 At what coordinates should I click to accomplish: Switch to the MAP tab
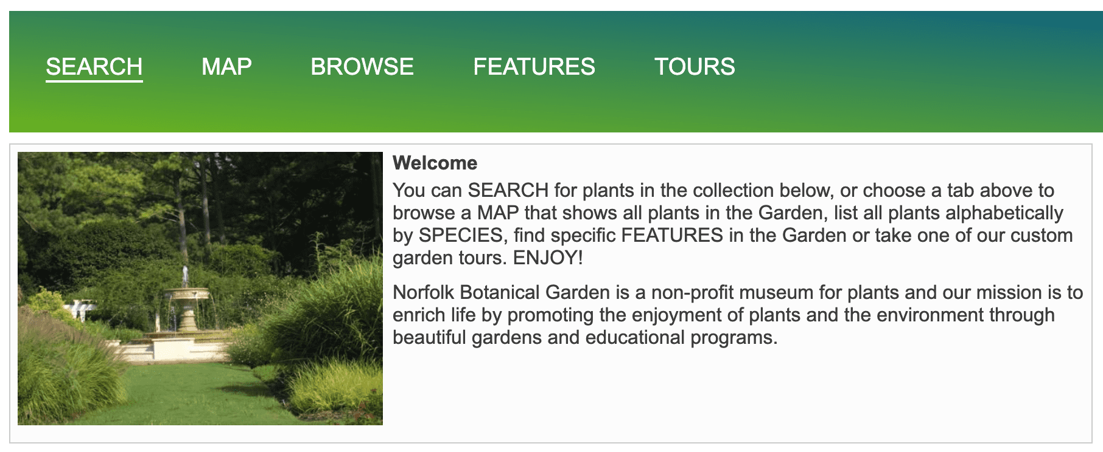pyautogui.click(x=226, y=66)
